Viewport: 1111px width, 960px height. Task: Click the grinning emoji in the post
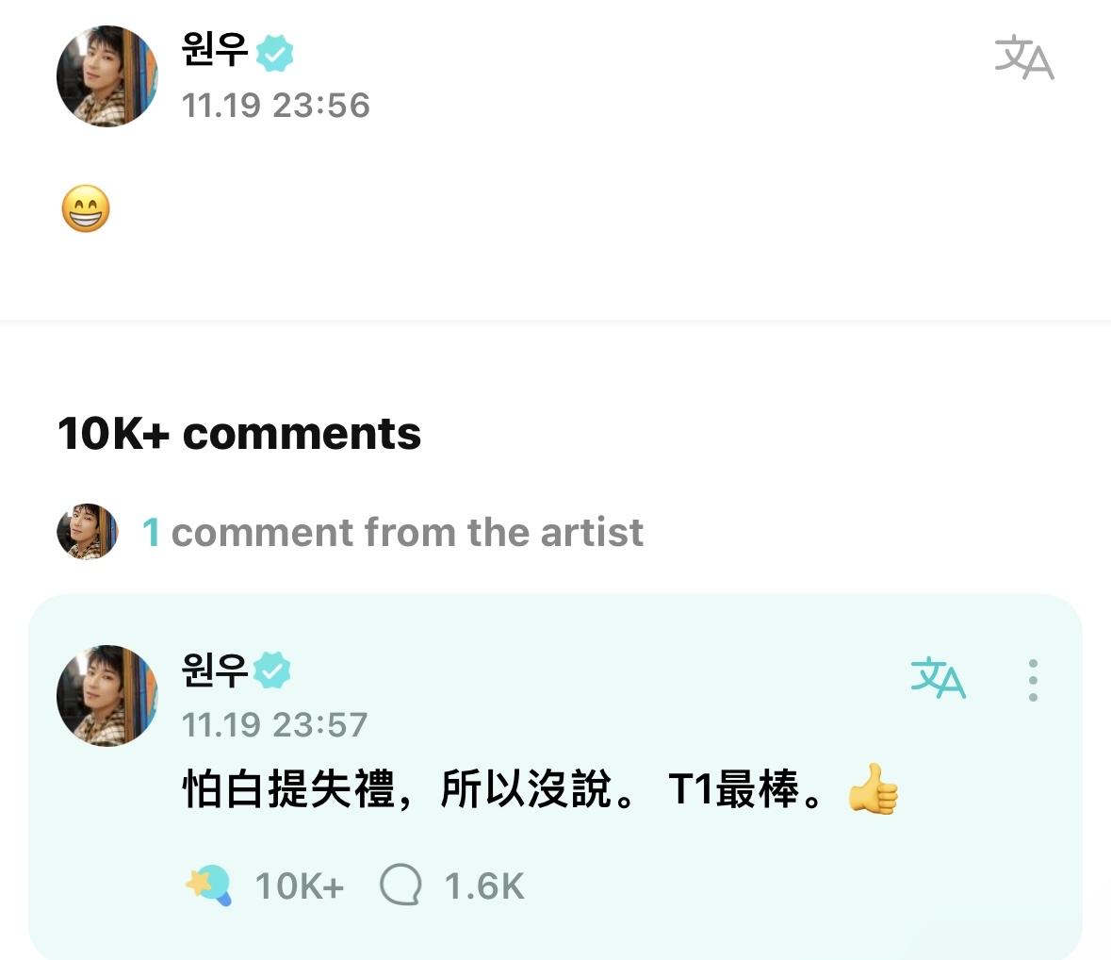point(86,209)
